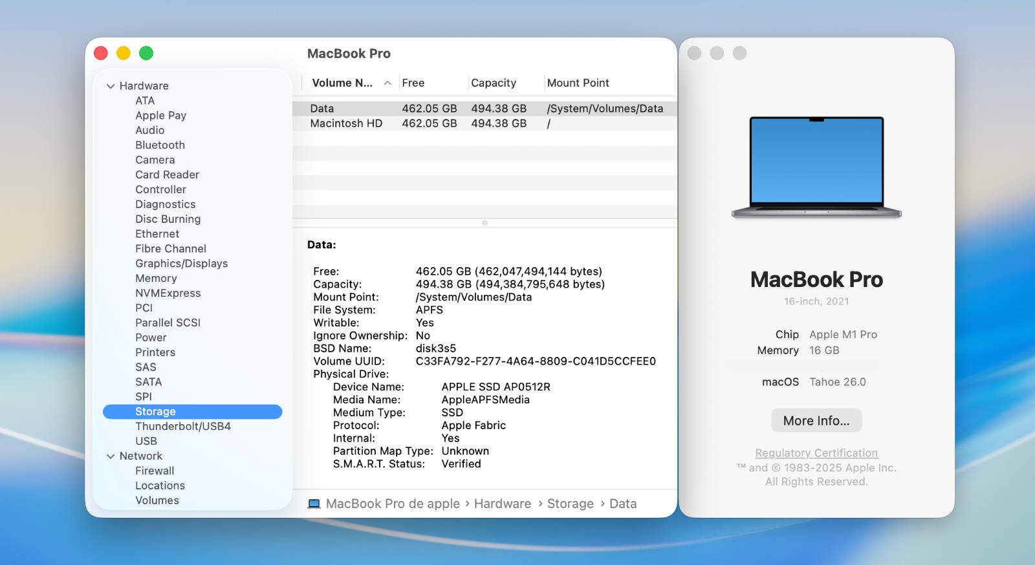The width and height of the screenshot is (1035, 565).
Task: Select Apple Pay in the sidebar
Action: 160,116
